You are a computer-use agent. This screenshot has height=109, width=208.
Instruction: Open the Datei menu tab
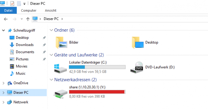8,10
